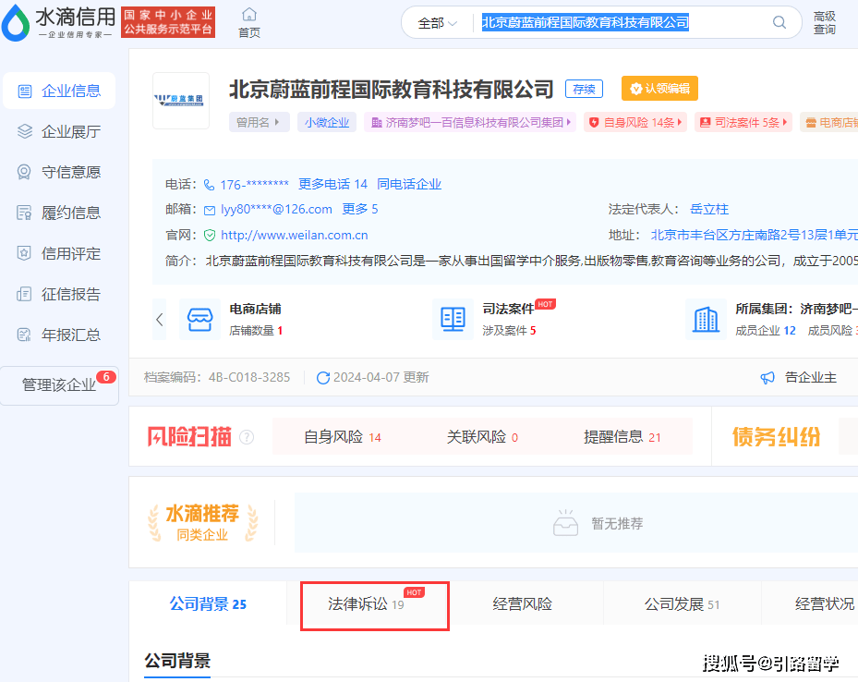This screenshot has width=858, height=682.
Task: Click legal representative 岳立柱
Action: [709, 209]
